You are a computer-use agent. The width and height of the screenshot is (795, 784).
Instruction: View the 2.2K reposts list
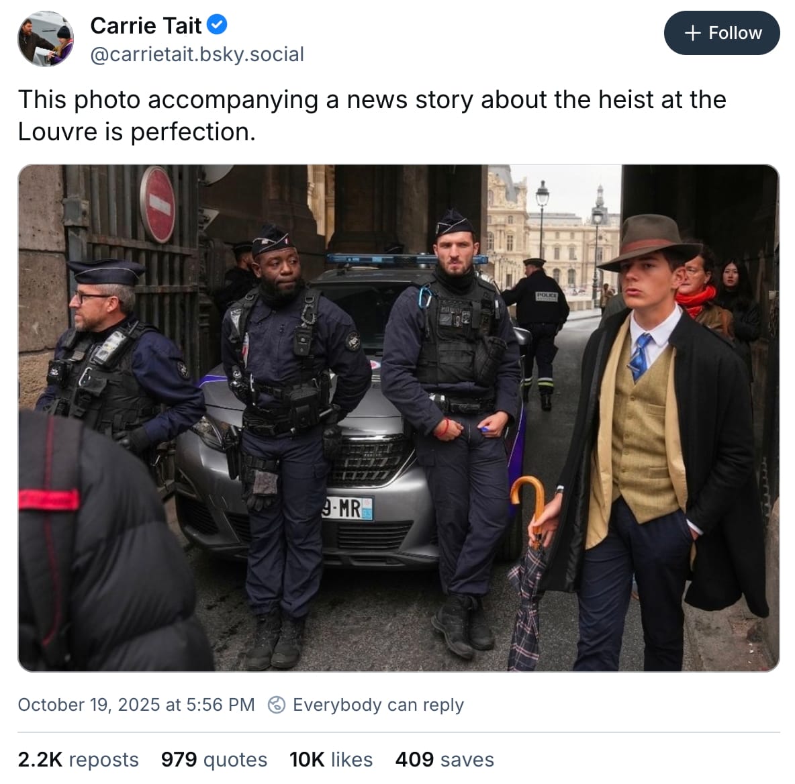(78, 759)
